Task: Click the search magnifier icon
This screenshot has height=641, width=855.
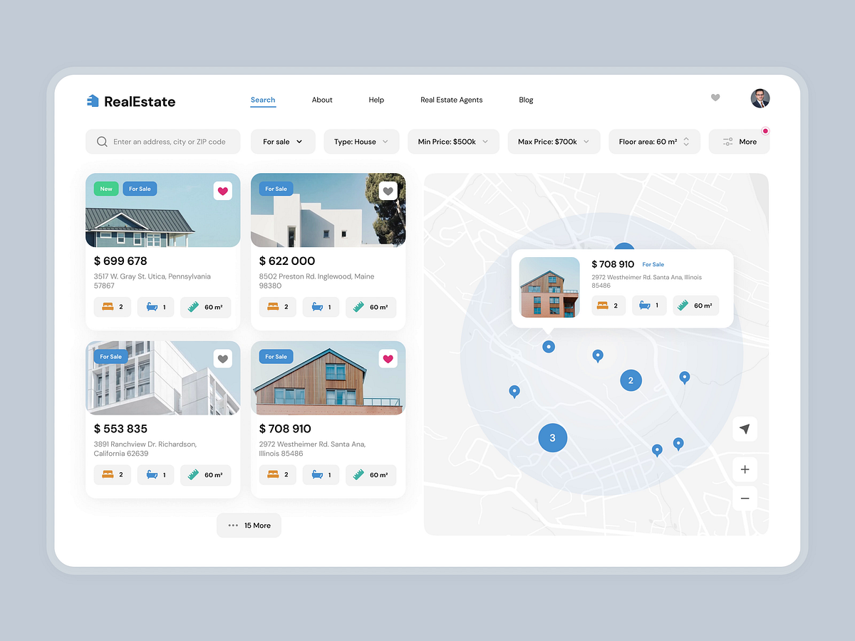Action: 102,141
